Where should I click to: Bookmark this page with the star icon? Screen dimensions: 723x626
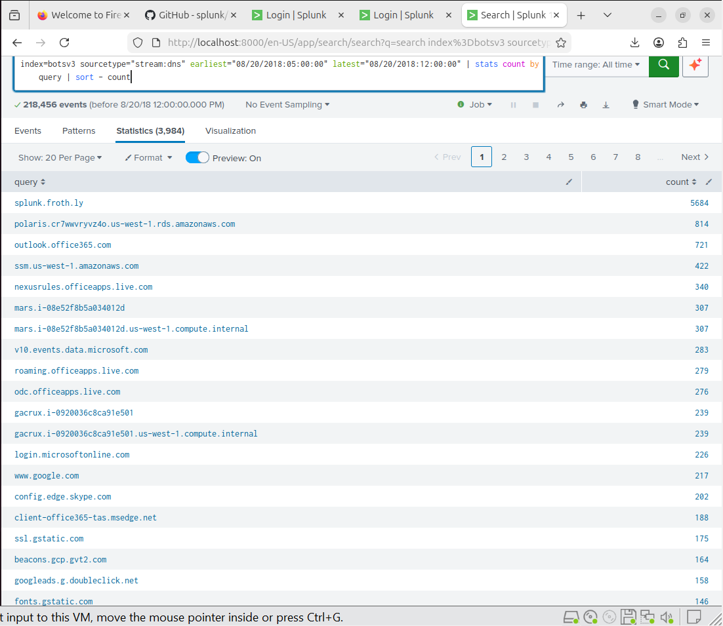561,43
